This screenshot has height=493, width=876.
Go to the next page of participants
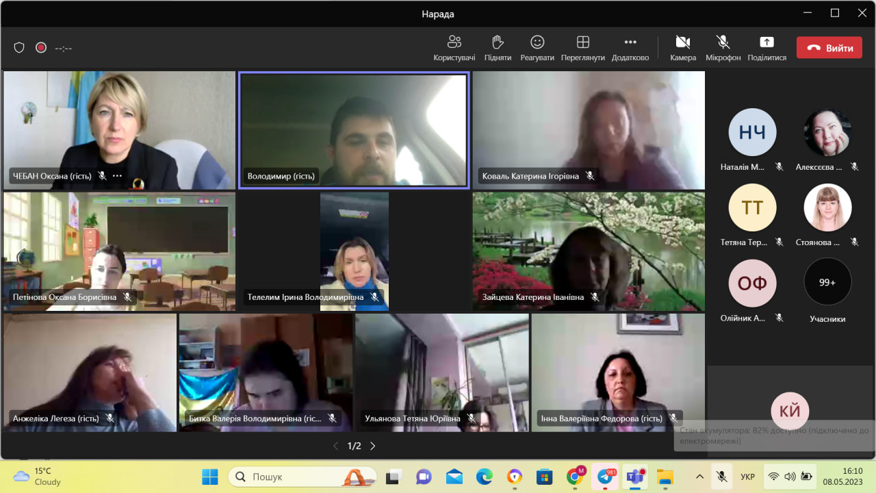(373, 446)
